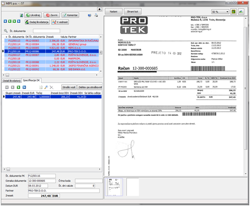The image size is (250, 206).
Task: Go to first row in Specifikacije navigator
Action: click(x=7, y=87)
